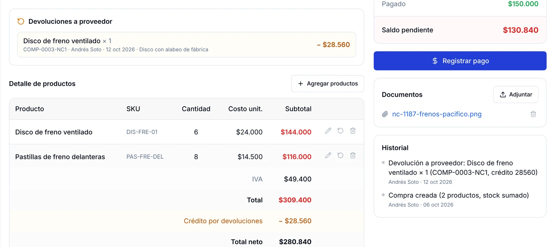Edit the Pastillas de freno delanteras row
558x247 pixels.
[328, 155]
